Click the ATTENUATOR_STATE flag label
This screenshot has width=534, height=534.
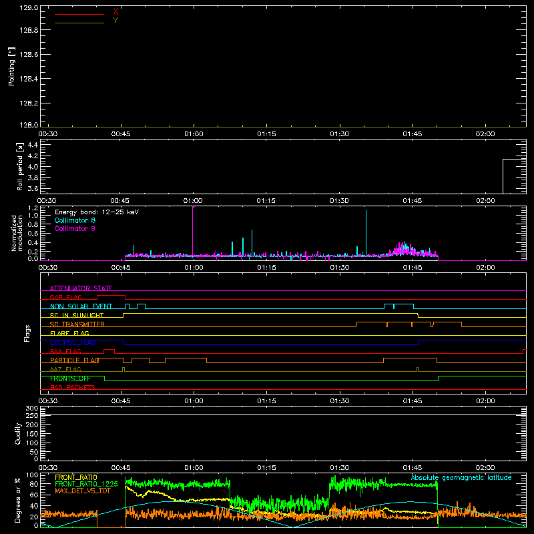click(x=81, y=288)
